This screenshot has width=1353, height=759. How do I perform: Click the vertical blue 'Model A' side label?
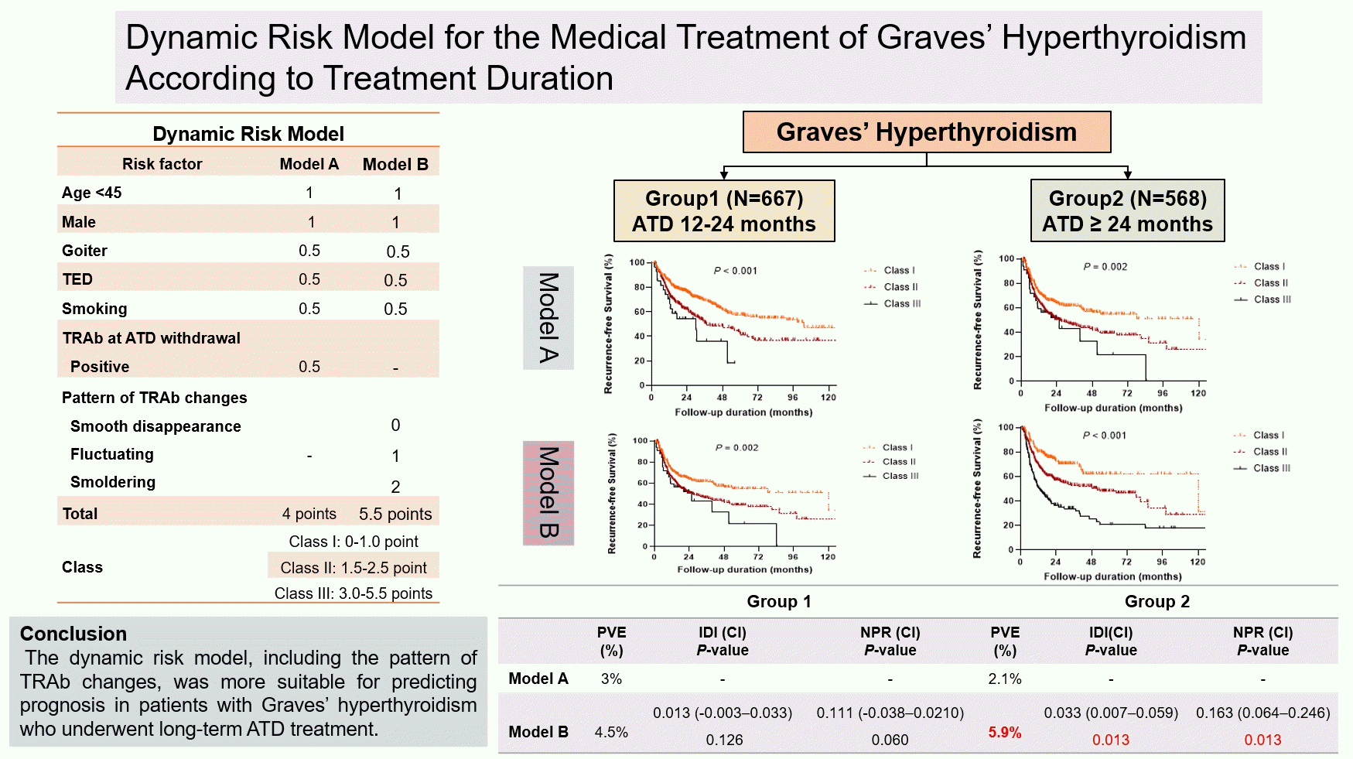click(548, 318)
